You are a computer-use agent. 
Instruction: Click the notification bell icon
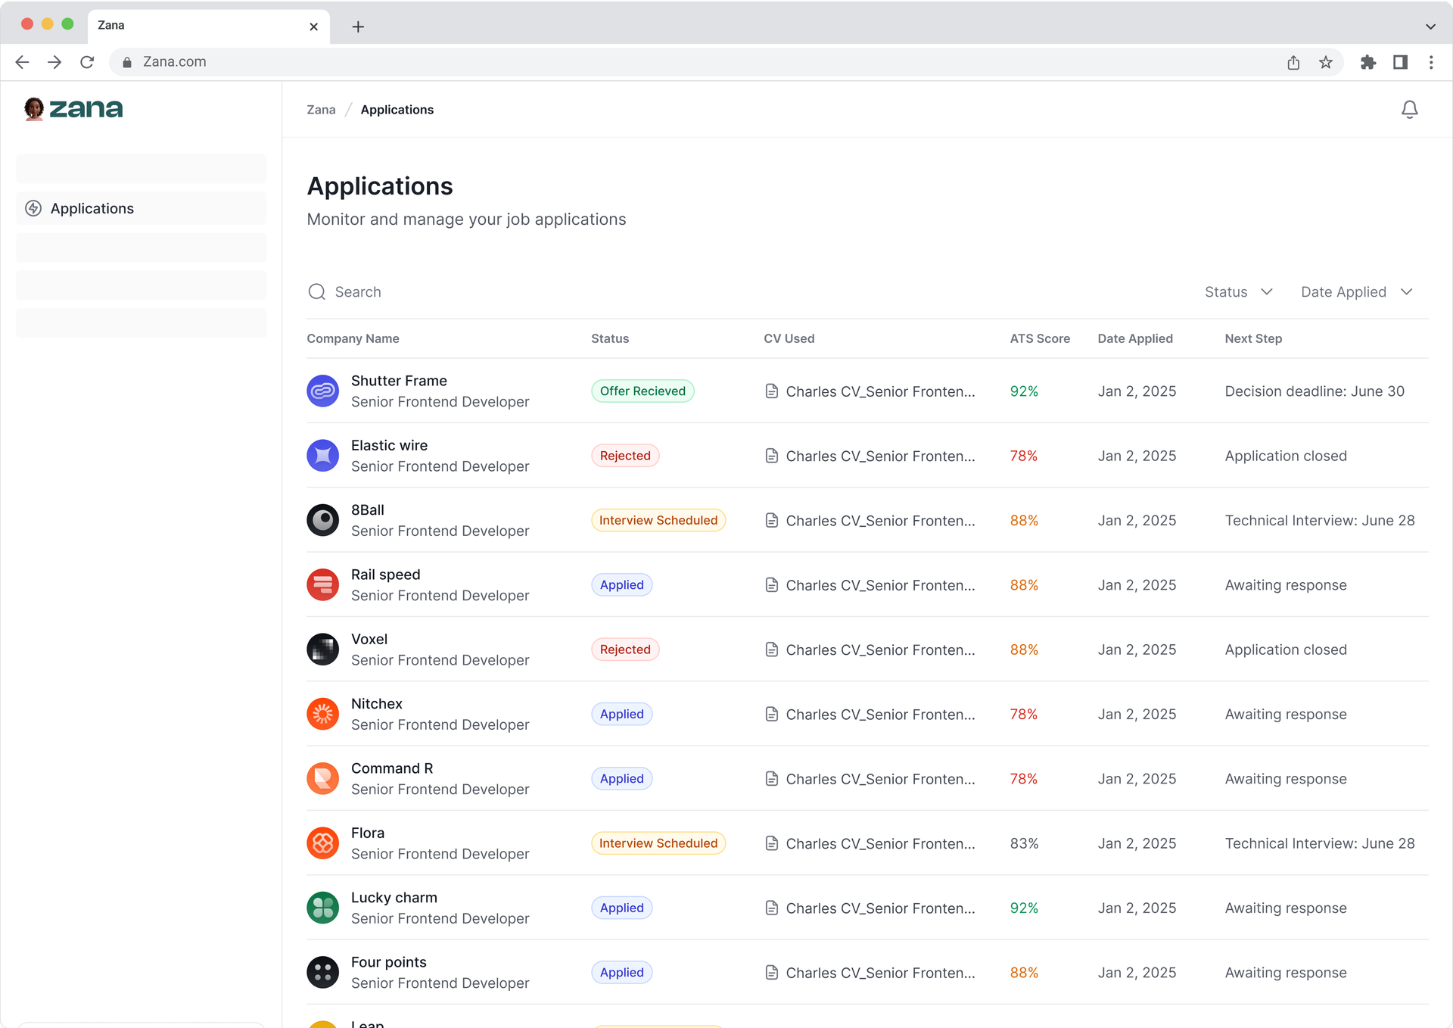(x=1409, y=110)
